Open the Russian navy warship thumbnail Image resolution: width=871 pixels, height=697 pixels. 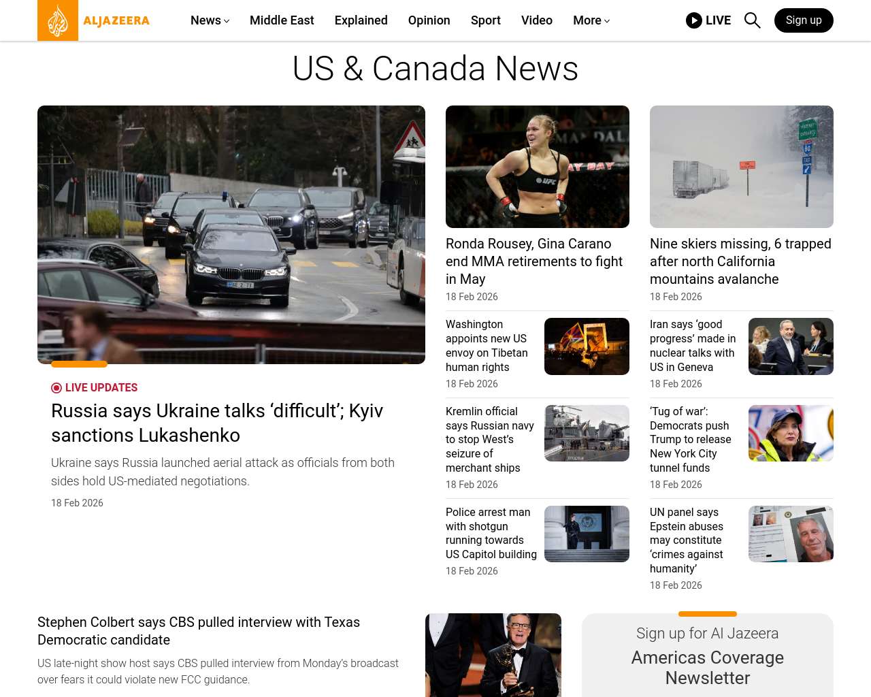(x=587, y=433)
